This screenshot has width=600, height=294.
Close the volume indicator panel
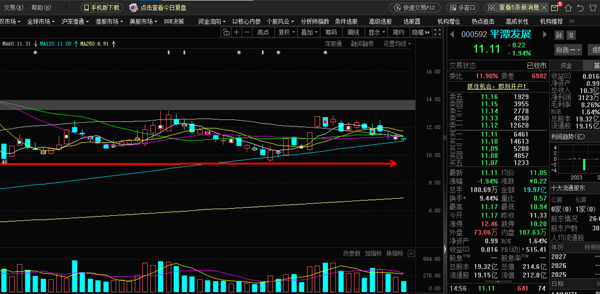pyautogui.click(x=412, y=253)
